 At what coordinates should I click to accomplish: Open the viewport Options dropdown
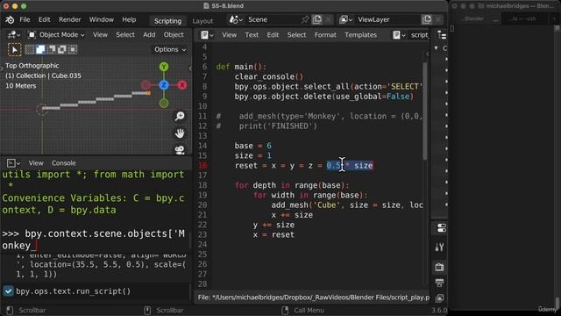pos(170,49)
